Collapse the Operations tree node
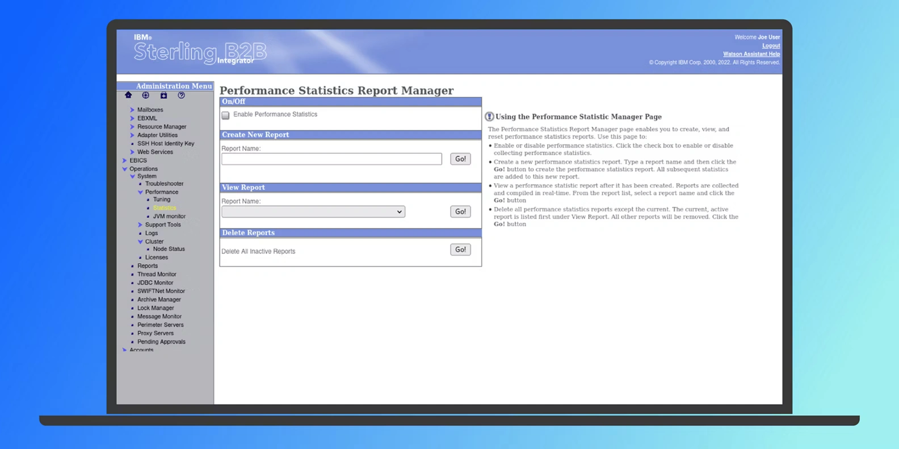Image resolution: width=899 pixels, height=449 pixels. tap(125, 169)
